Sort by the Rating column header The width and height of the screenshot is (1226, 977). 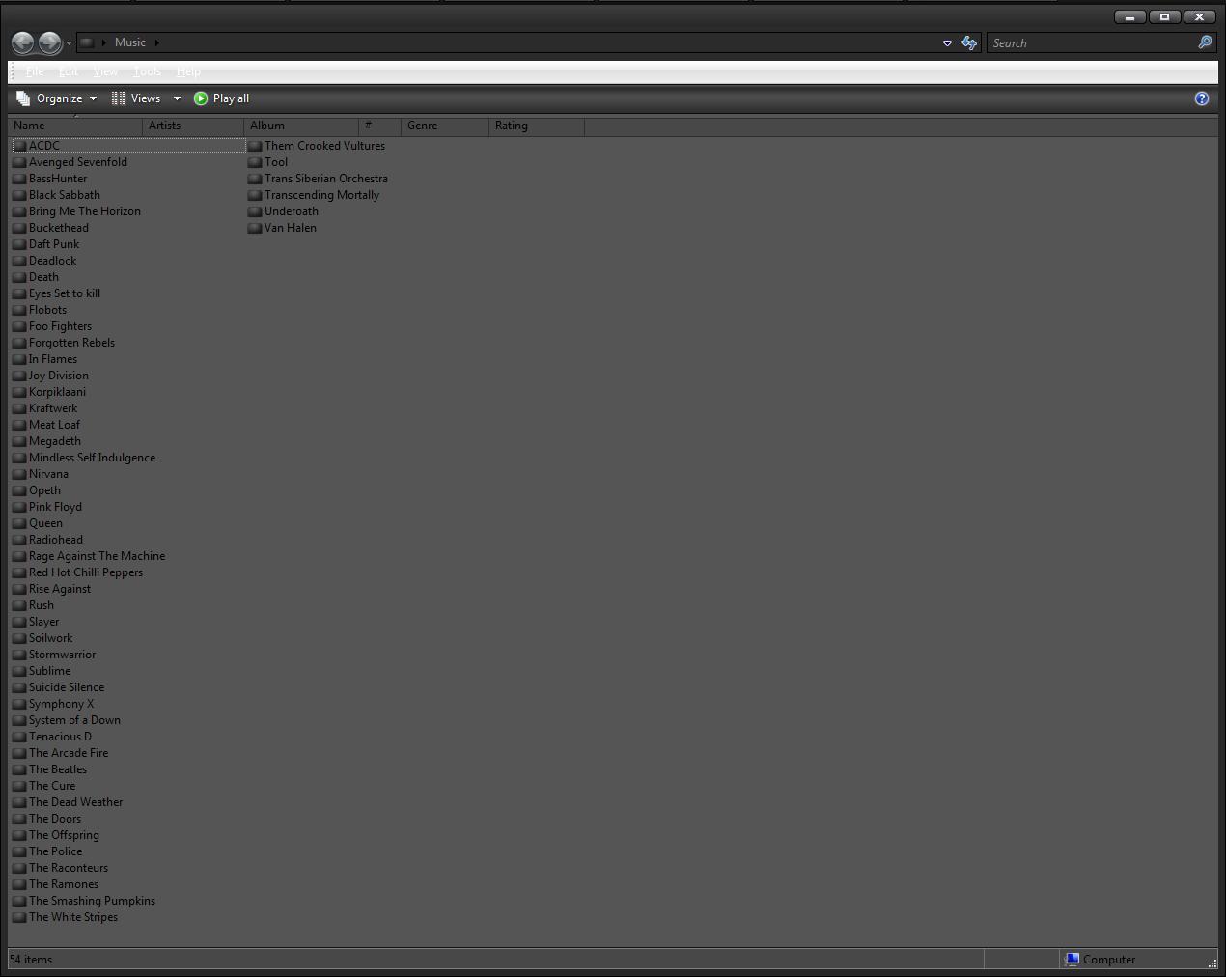click(x=537, y=126)
